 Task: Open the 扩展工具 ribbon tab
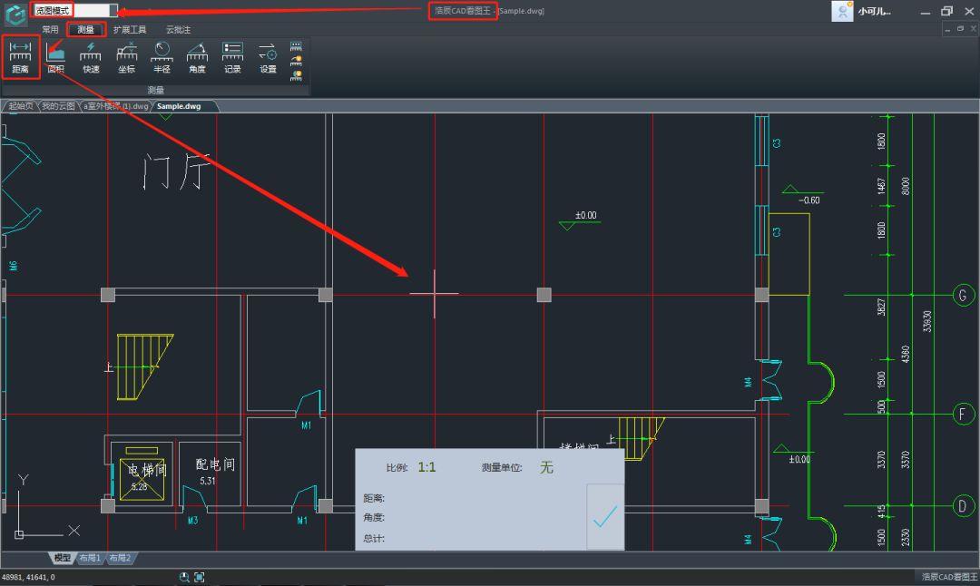(x=130, y=29)
